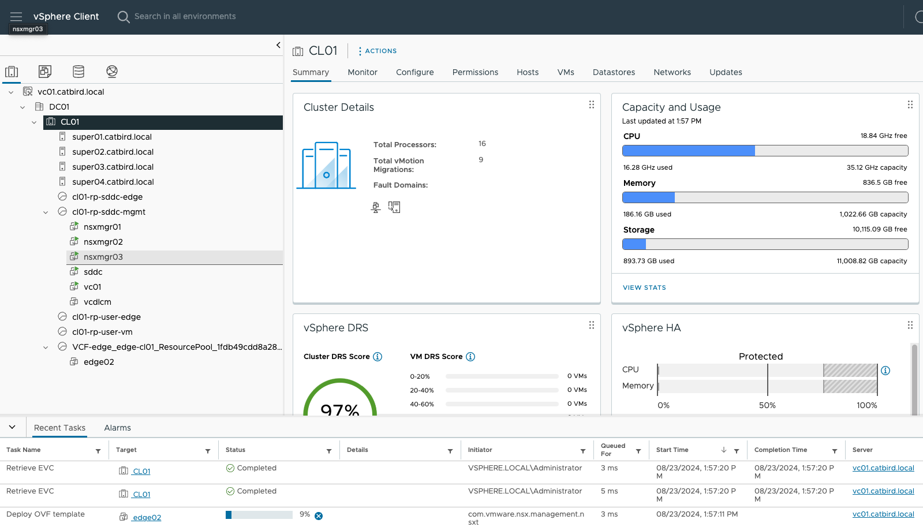
Task: Open the Updates tab
Action: coord(726,72)
